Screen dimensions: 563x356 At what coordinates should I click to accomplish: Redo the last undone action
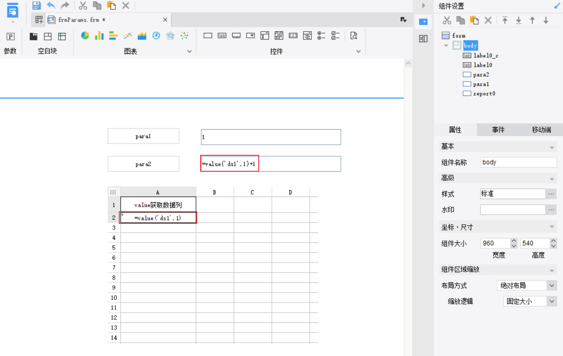click(65, 5)
